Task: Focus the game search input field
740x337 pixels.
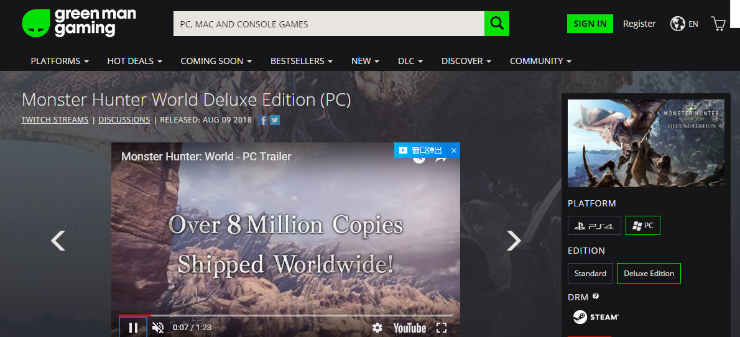Action: coord(329,24)
